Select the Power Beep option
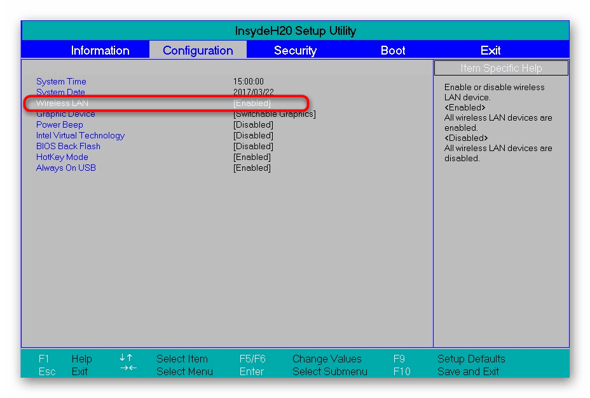 [x=60, y=125]
